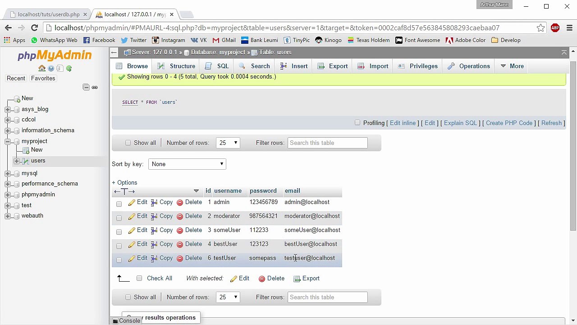Expand the information_schema database node
Image resolution: width=577 pixels, height=325 pixels.
[8, 131]
